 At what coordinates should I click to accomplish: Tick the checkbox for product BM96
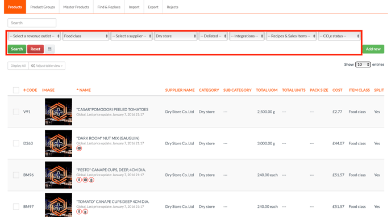pos(16,175)
